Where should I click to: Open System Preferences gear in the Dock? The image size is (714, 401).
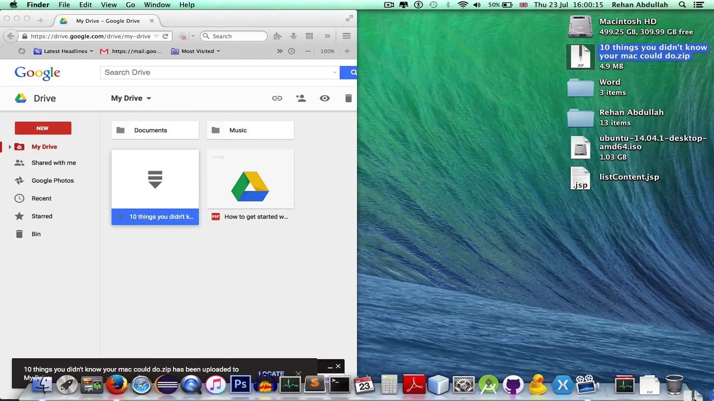[464, 384]
